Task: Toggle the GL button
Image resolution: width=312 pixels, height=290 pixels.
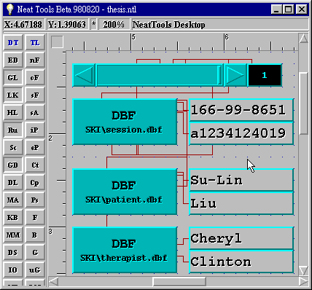Action: [x=13, y=77]
